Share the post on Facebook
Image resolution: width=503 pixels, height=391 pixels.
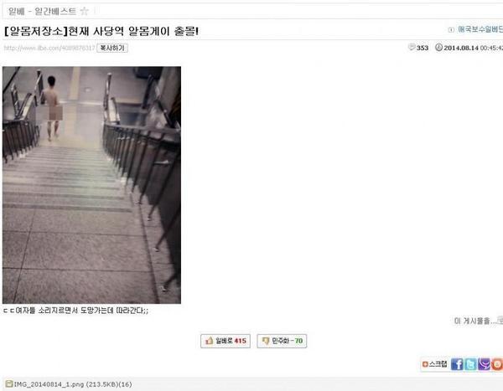coord(457,364)
